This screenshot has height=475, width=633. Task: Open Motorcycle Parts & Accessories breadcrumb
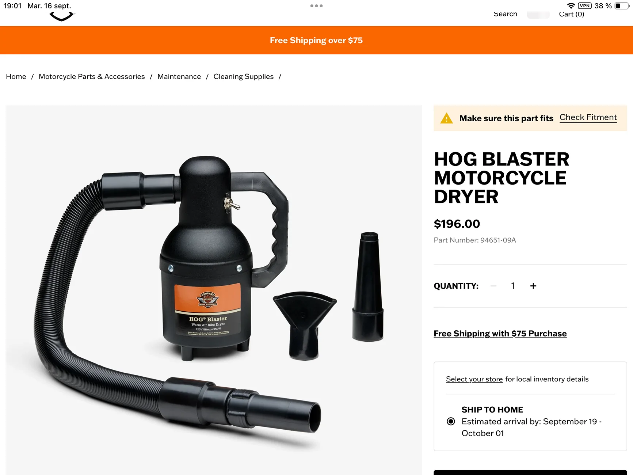point(92,76)
